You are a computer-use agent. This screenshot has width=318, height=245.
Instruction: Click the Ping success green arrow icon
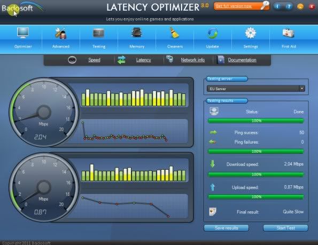[x=213, y=132]
